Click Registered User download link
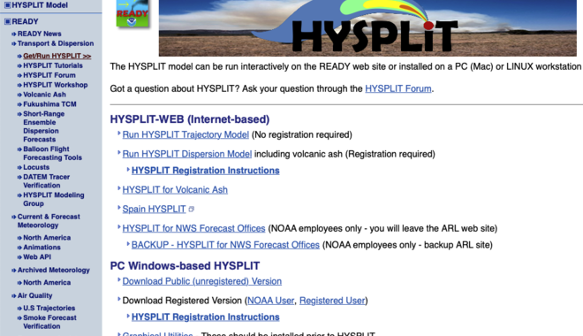The width and height of the screenshot is (583, 336). tap(332, 301)
